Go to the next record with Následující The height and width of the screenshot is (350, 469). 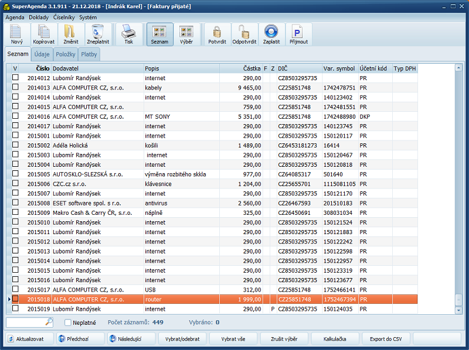click(131, 339)
